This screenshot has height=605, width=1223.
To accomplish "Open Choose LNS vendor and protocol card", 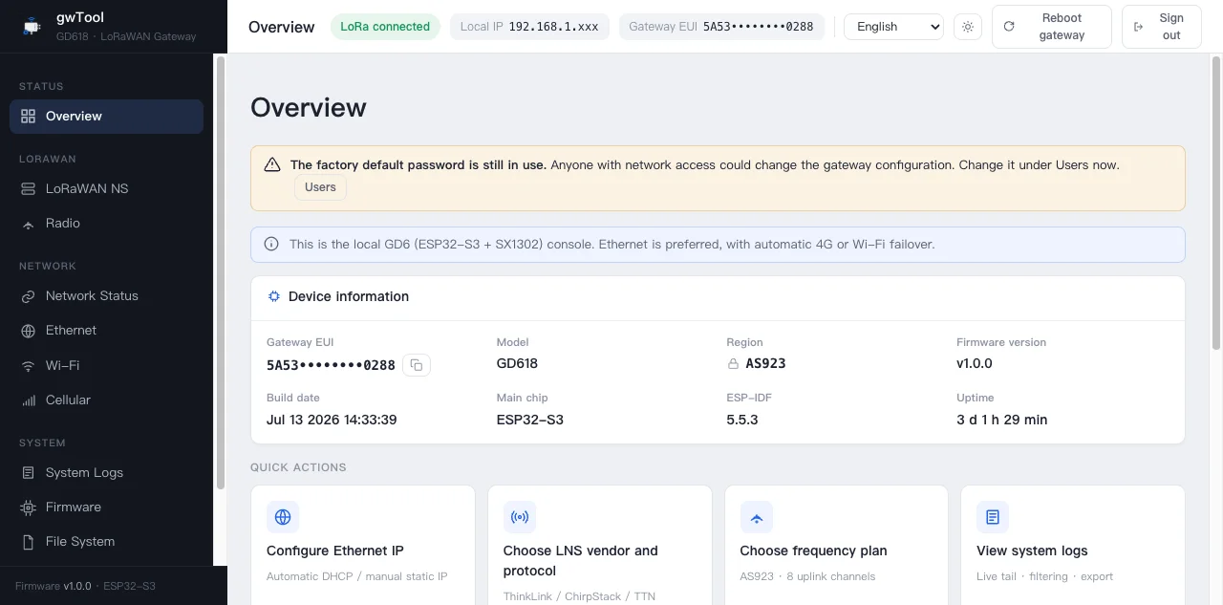I will [600, 545].
